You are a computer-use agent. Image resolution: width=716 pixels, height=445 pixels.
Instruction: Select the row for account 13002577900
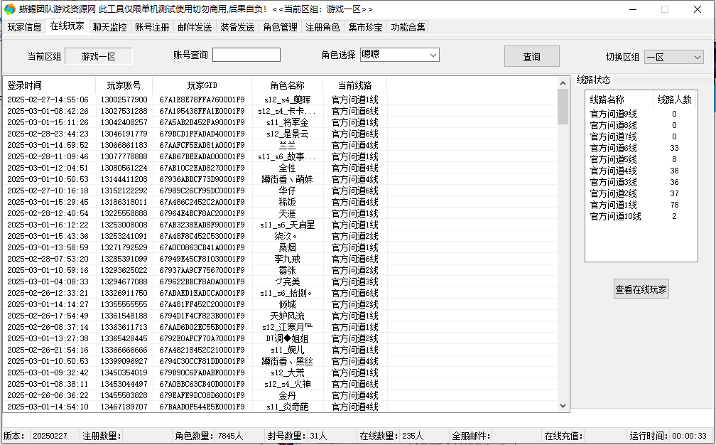124,100
